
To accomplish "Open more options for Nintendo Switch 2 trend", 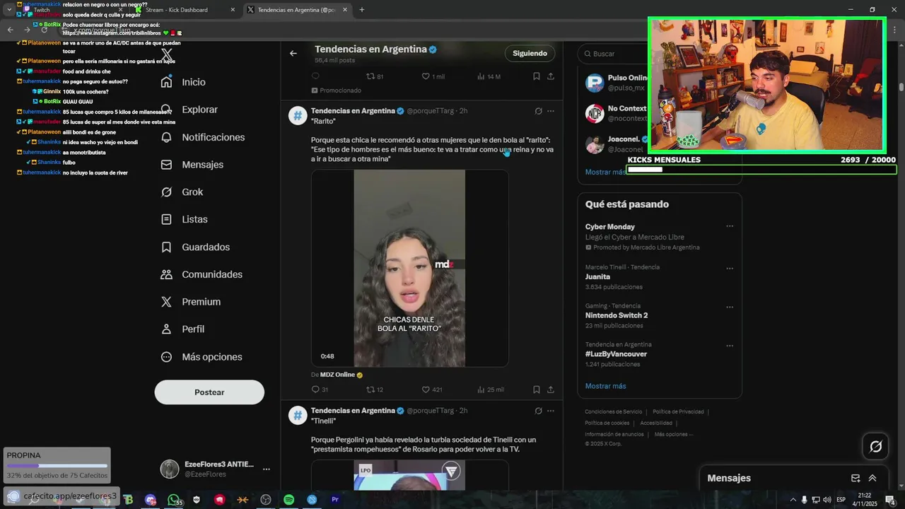I will point(730,307).
